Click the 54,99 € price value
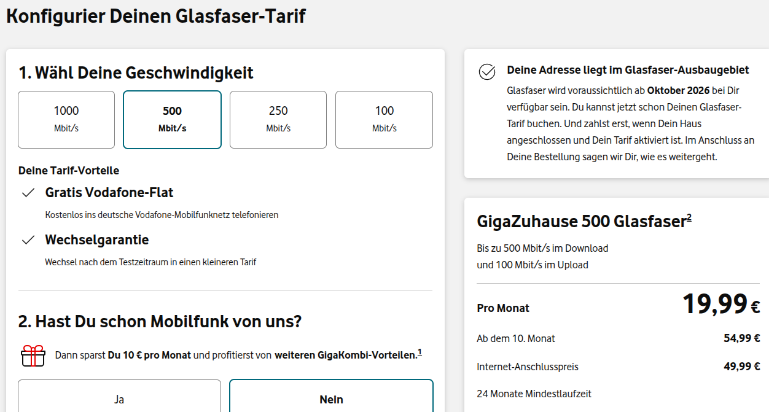Screen dimensions: 769x412 [742, 338]
